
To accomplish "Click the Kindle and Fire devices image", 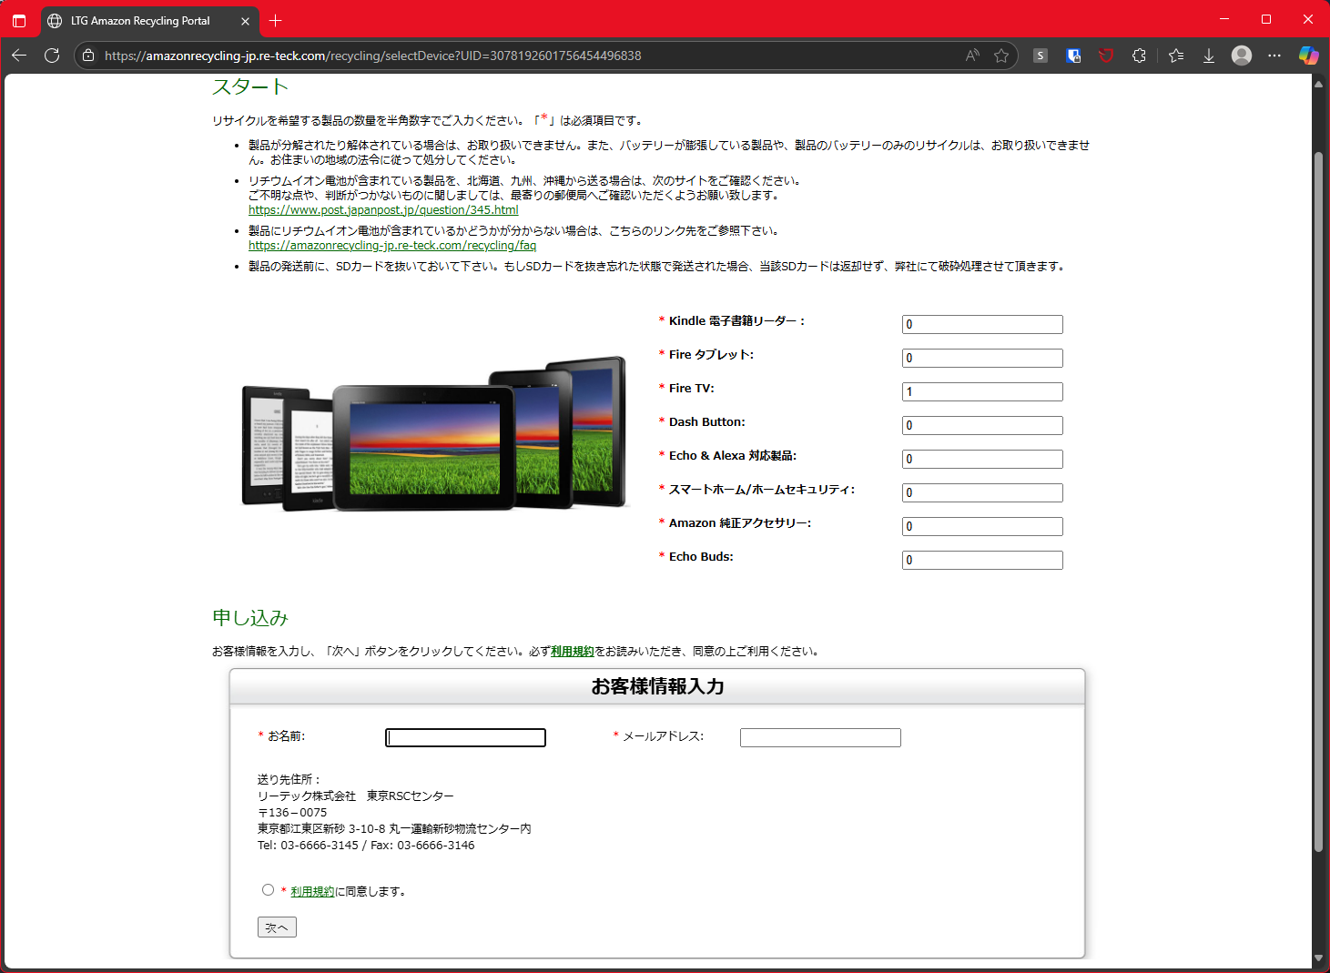I will click(x=434, y=433).
